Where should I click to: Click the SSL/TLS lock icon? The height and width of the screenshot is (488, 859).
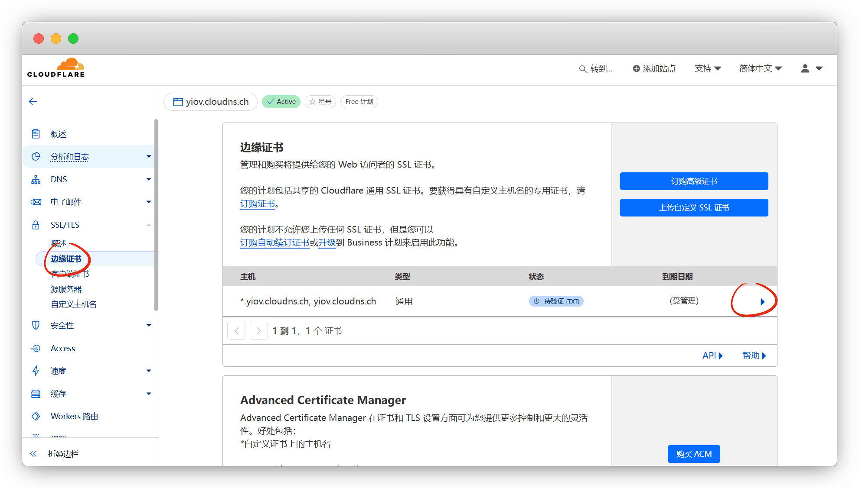click(36, 225)
